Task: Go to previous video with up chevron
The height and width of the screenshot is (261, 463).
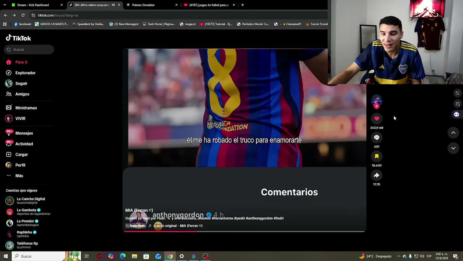Action: click(453, 133)
